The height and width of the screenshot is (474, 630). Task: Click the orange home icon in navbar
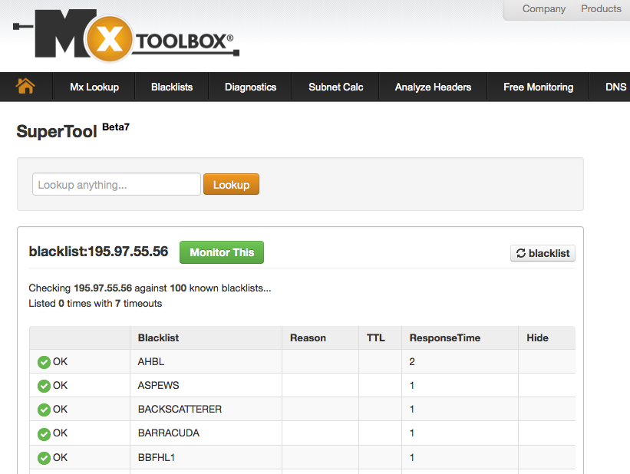click(x=25, y=86)
